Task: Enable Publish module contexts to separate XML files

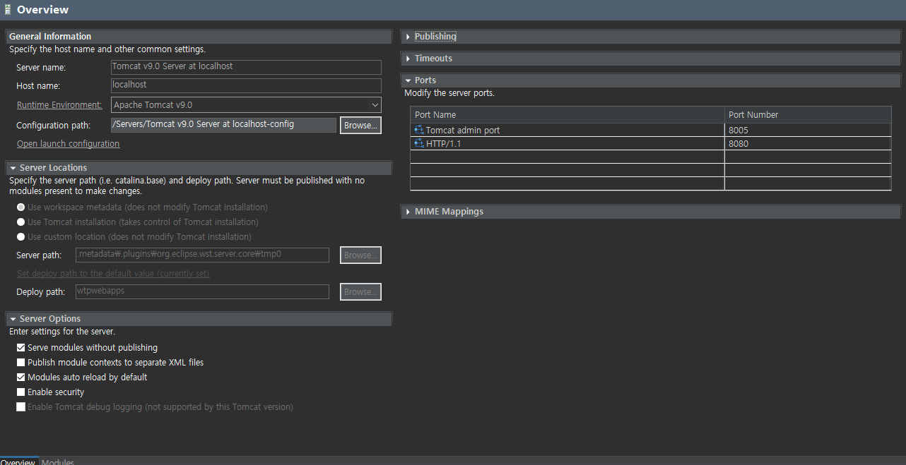Action: point(21,363)
